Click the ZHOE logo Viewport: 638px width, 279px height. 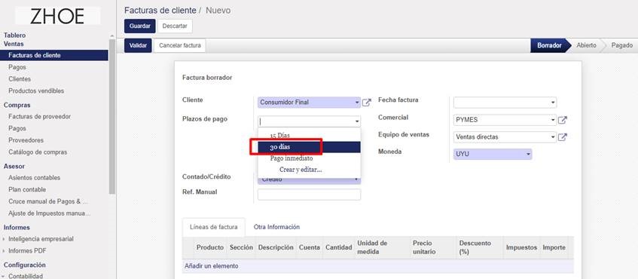pyautogui.click(x=57, y=17)
